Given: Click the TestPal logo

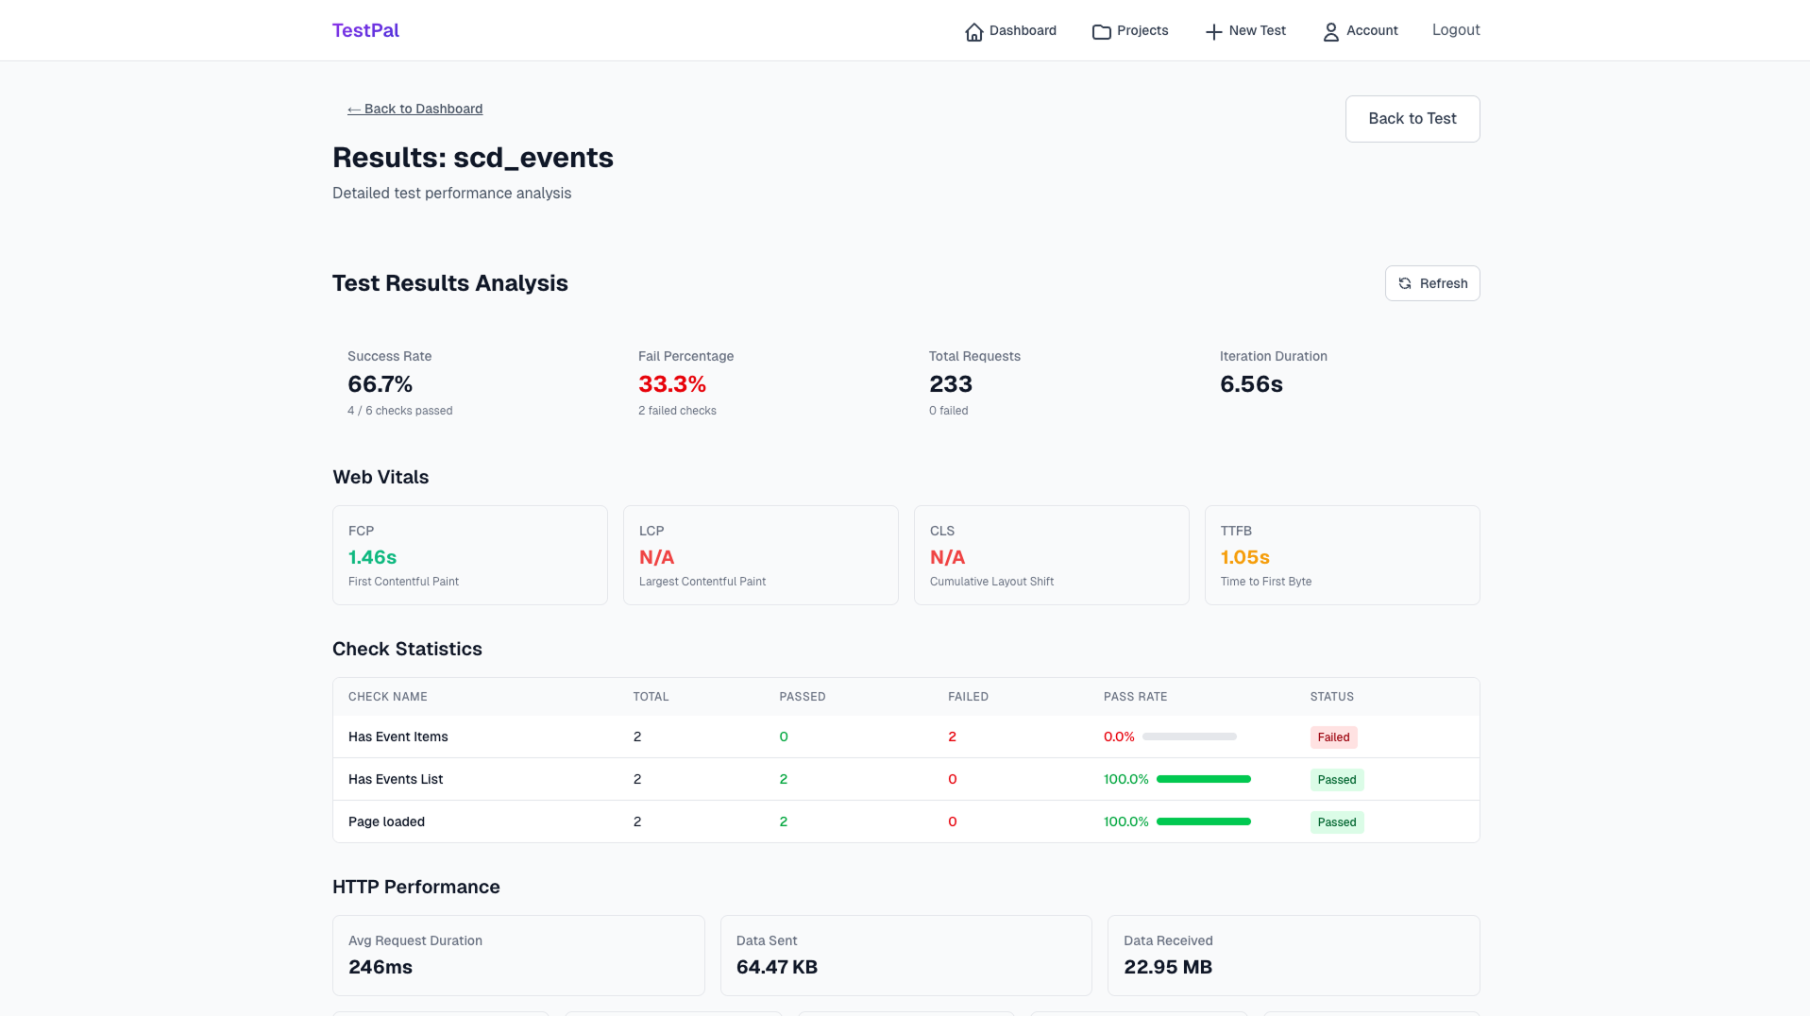Looking at the screenshot, I should (x=365, y=29).
